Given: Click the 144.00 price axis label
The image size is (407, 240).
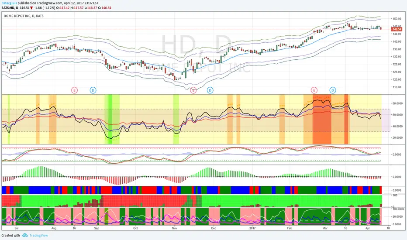Looking at the screenshot, I should [397, 34].
